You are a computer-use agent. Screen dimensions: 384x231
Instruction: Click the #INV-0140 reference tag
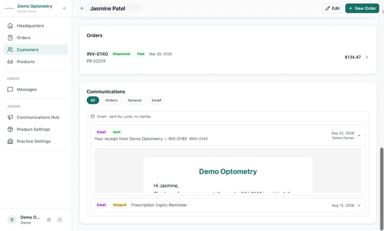pyautogui.click(x=198, y=139)
